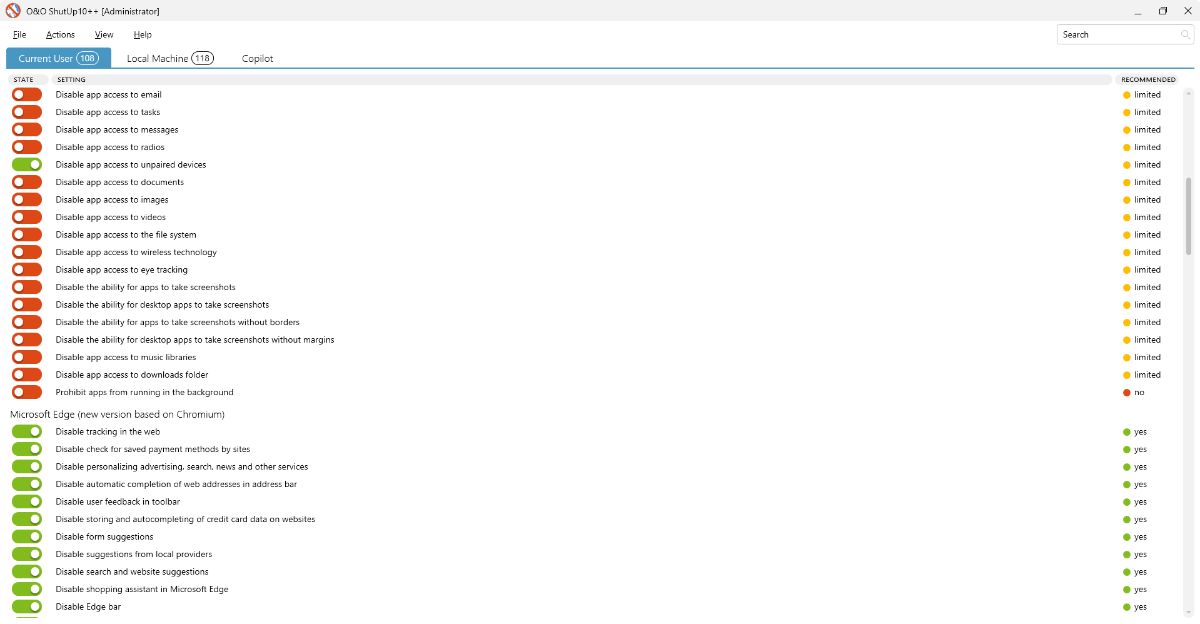
Task: Click text 'Disable search and website suggestions'
Action: pyautogui.click(x=132, y=571)
